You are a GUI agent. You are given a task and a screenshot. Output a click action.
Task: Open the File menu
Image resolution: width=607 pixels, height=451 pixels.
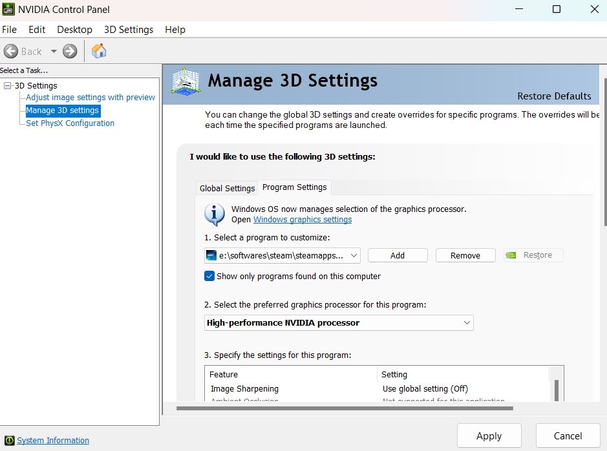click(x=9, y=29)
